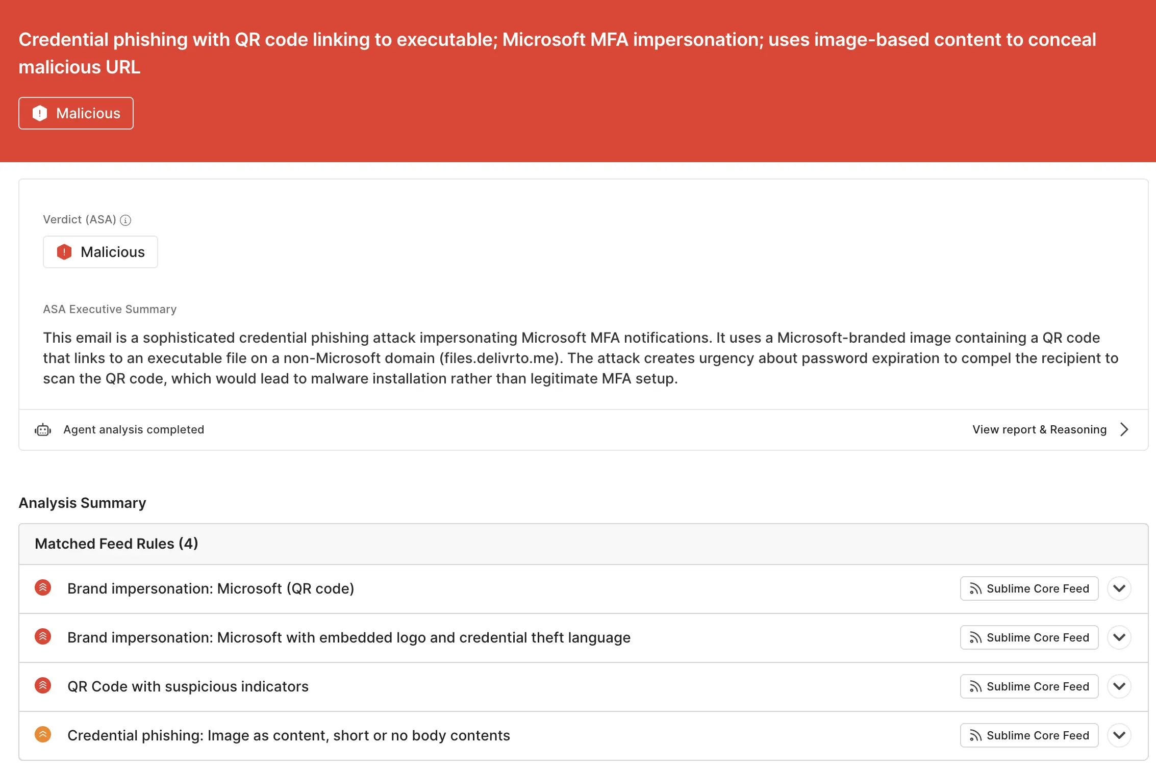Click the chevron arrow next to View report
The height and width of the screenshot is (770, 1156).
[x=1124, y=430]
